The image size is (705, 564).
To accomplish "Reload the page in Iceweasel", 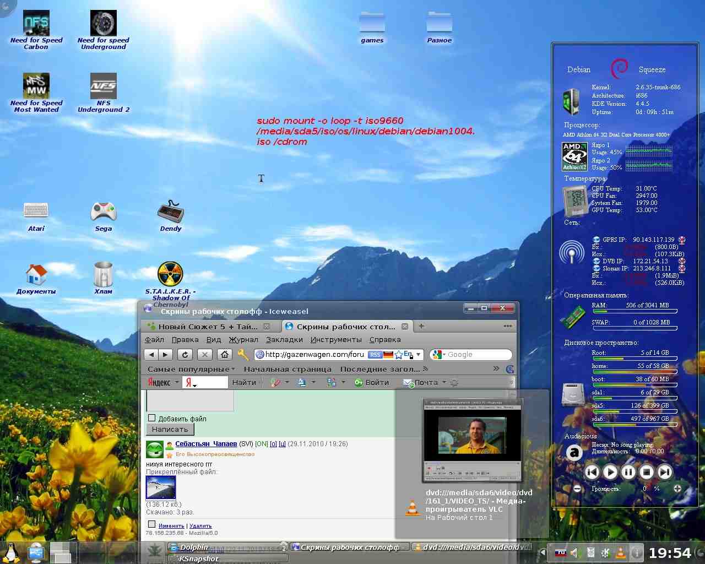I will click(185, 355).
